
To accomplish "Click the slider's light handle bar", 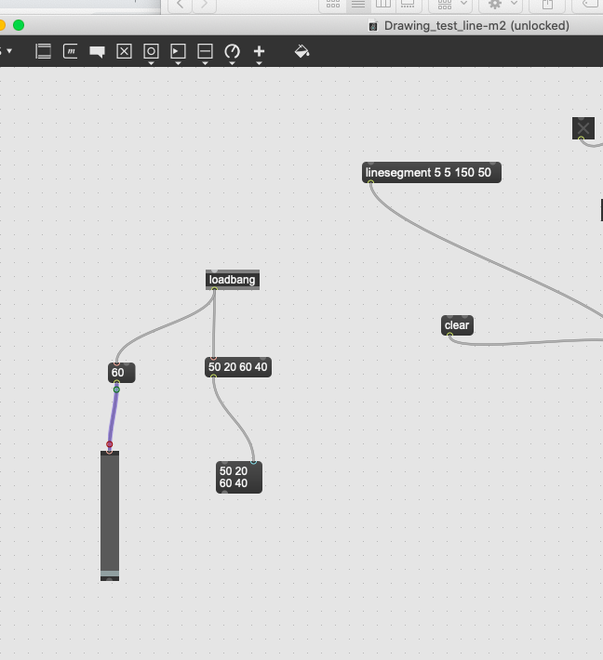I will point(110,574).
